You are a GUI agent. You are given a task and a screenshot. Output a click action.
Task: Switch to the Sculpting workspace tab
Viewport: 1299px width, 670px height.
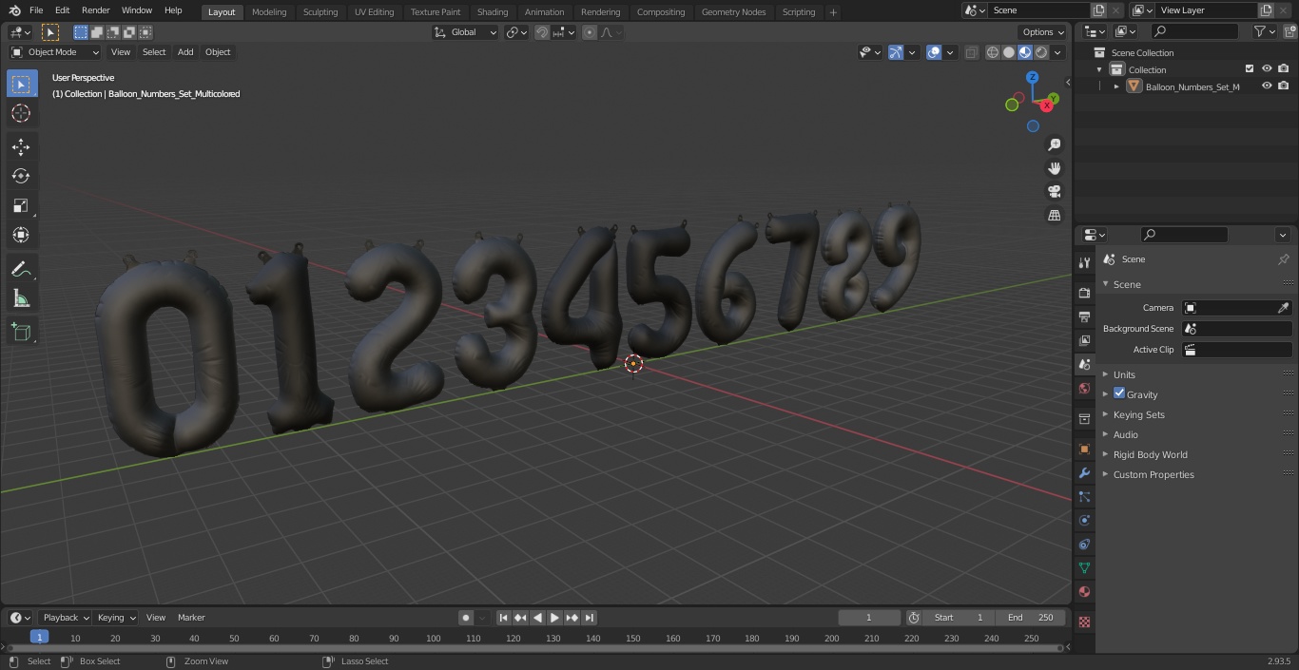(320, 12)
